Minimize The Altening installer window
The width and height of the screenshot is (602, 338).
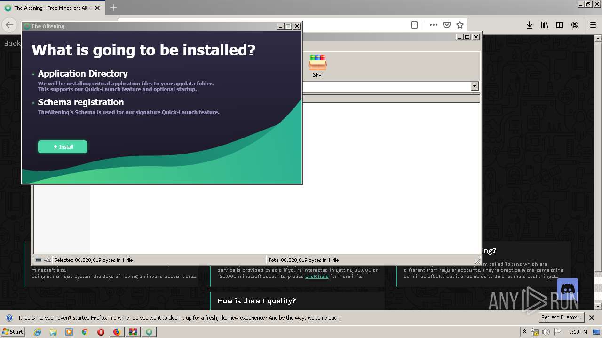point(280,26)
